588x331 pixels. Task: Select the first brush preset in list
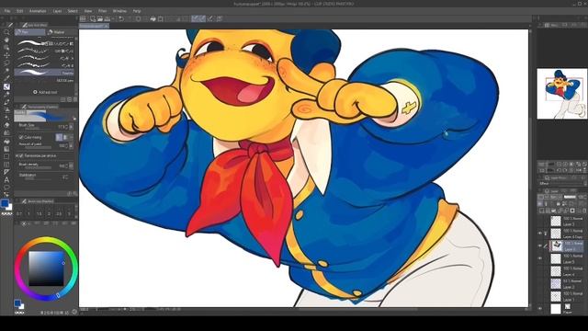coord(45,43)
